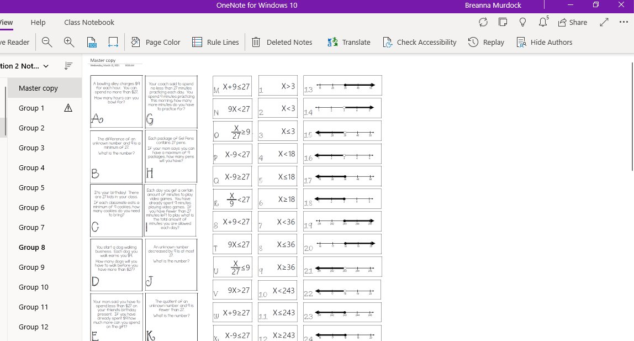Screen dimensions: 634x341
Task: Set zoom to 100% icon
Action: (x=92, y=42)
